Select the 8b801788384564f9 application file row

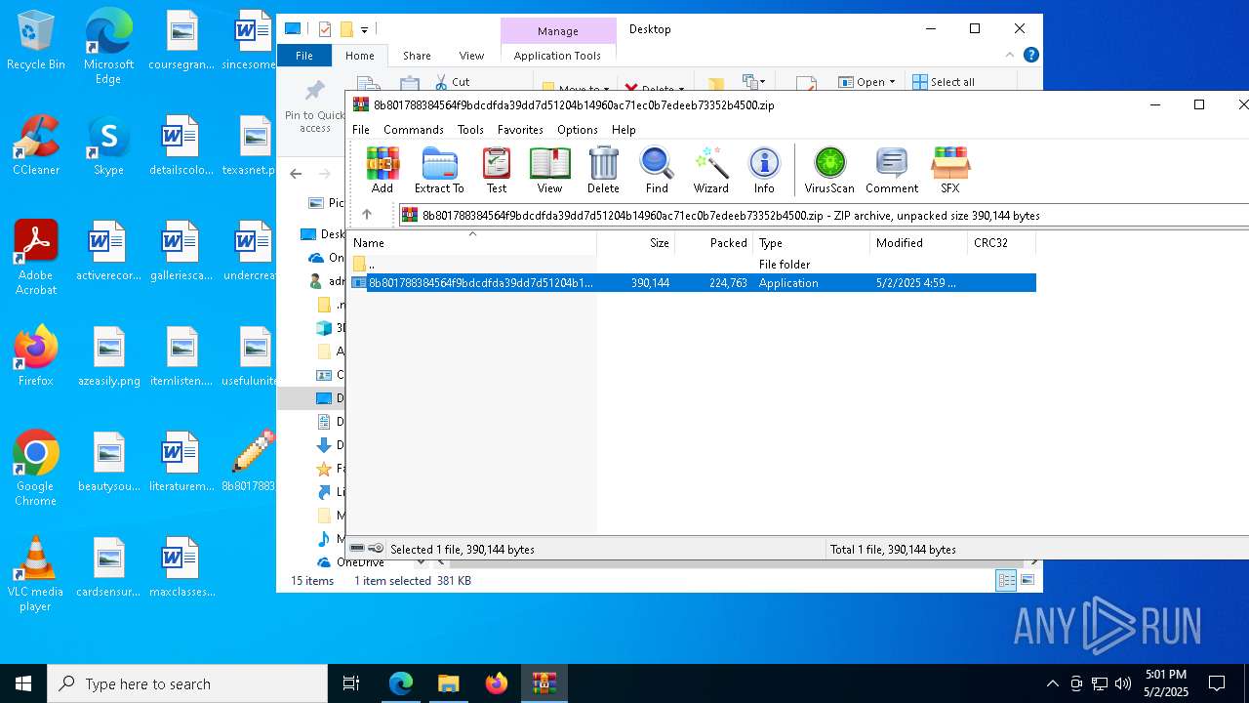692,283
